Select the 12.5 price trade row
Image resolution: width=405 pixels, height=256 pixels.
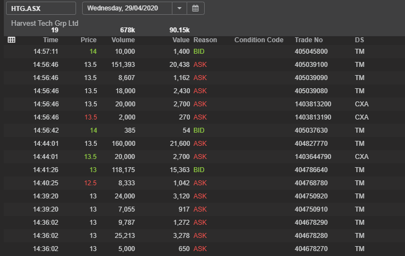click(204, 183)
